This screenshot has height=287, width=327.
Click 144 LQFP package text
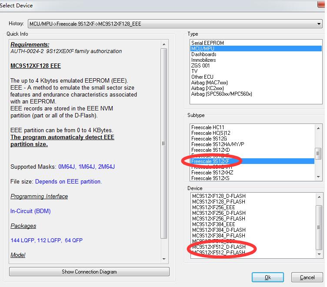point(23,240)
